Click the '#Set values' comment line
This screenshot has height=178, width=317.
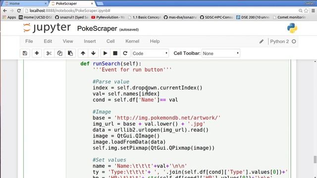coord(109,160)
